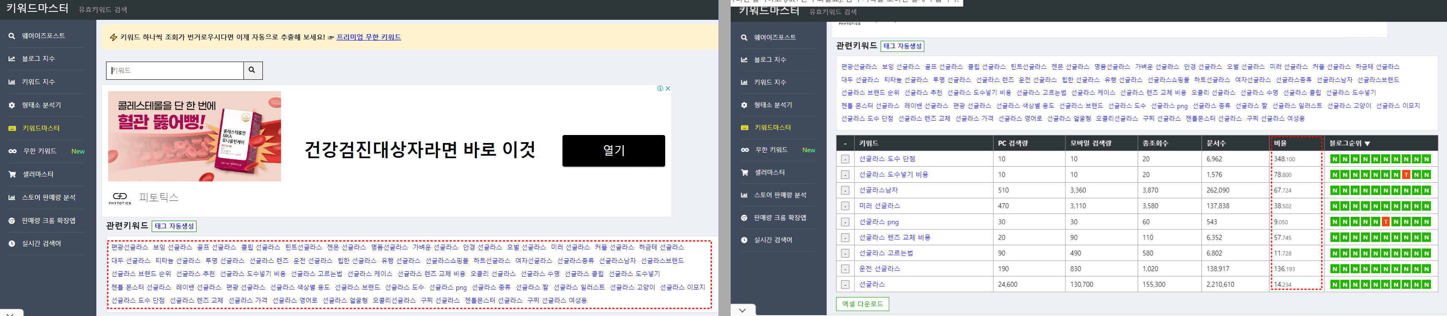Click the 판매량 크롬 확장앱 icon in right window
This screenshot has width=1447, height=316.
tap(744, 218)
